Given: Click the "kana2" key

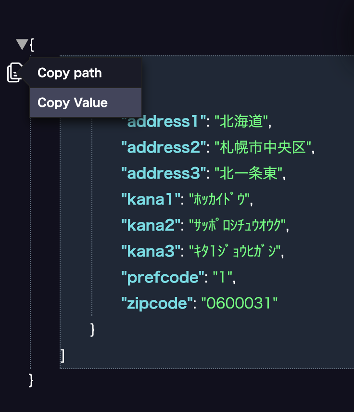Looking at the screenshot, I should (x=151, y=225).
